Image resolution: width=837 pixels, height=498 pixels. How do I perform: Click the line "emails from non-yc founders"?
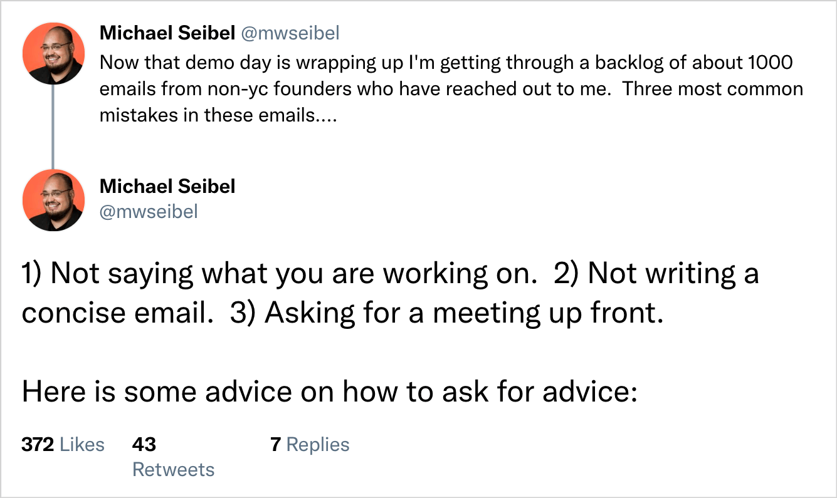coord(451,89)
